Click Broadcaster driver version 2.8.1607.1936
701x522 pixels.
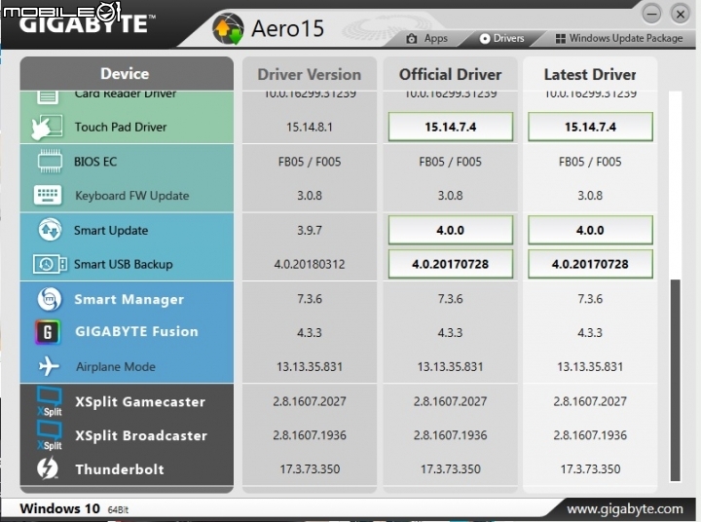point(310,435)
